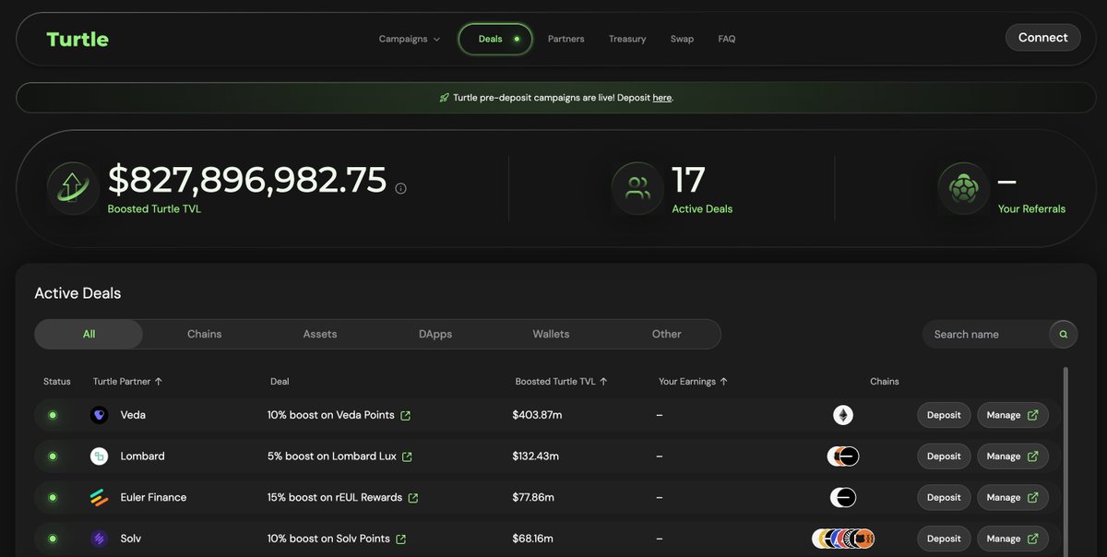Click the Euler Finance status indicator
This screenshot has width=1107, height=557.
(x=53, y=497)
